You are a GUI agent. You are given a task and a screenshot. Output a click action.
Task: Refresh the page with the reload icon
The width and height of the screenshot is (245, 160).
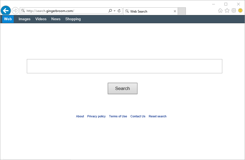[119, 11]
